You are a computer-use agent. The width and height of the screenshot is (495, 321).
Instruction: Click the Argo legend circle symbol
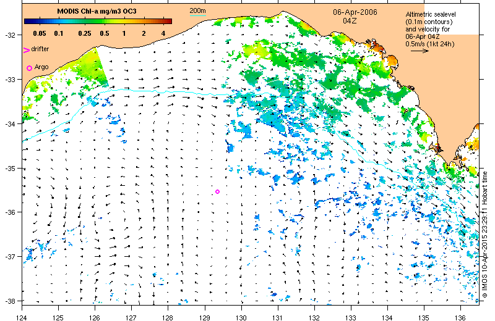click(x=29, y=68)
